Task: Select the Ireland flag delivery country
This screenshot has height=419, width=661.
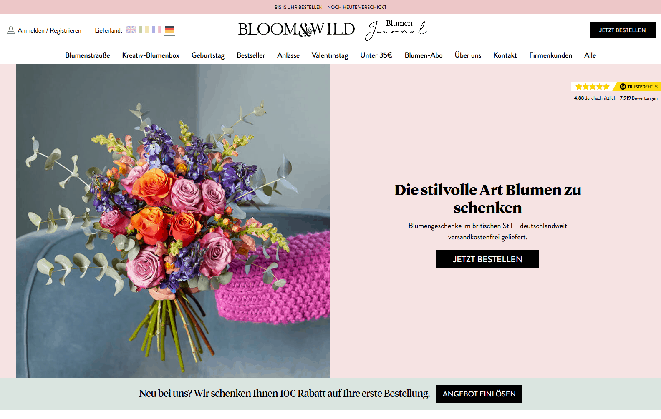Action: tap(144, 30)
